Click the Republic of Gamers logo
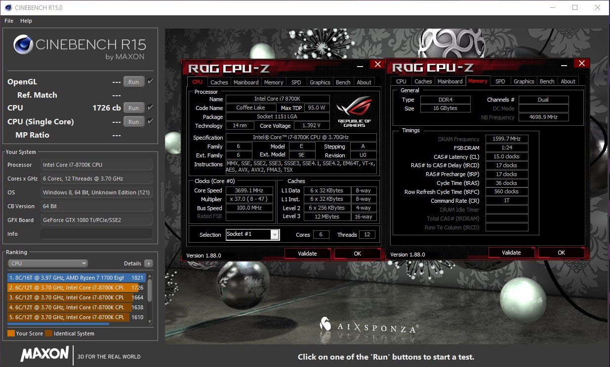This screenshot has height=367, width=610. [355, 111]
